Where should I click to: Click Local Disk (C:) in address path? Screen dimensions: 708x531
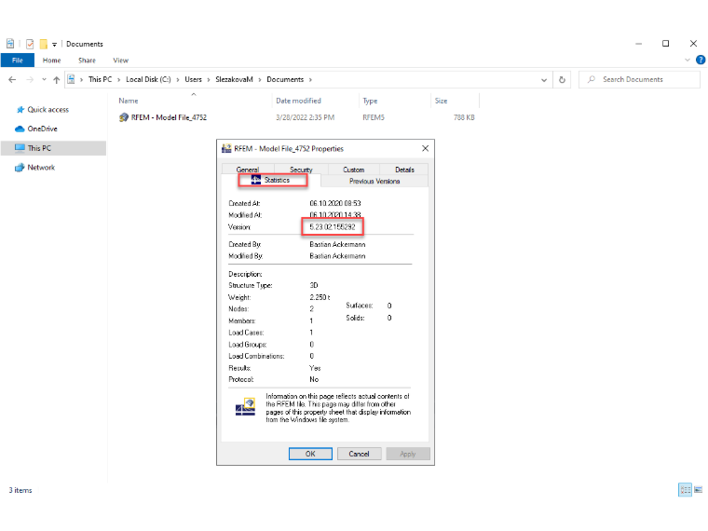click(x=148, y=79)
